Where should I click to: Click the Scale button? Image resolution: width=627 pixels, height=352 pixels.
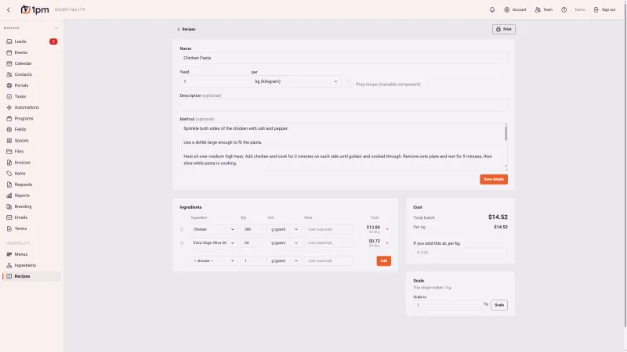click(499, 305)
